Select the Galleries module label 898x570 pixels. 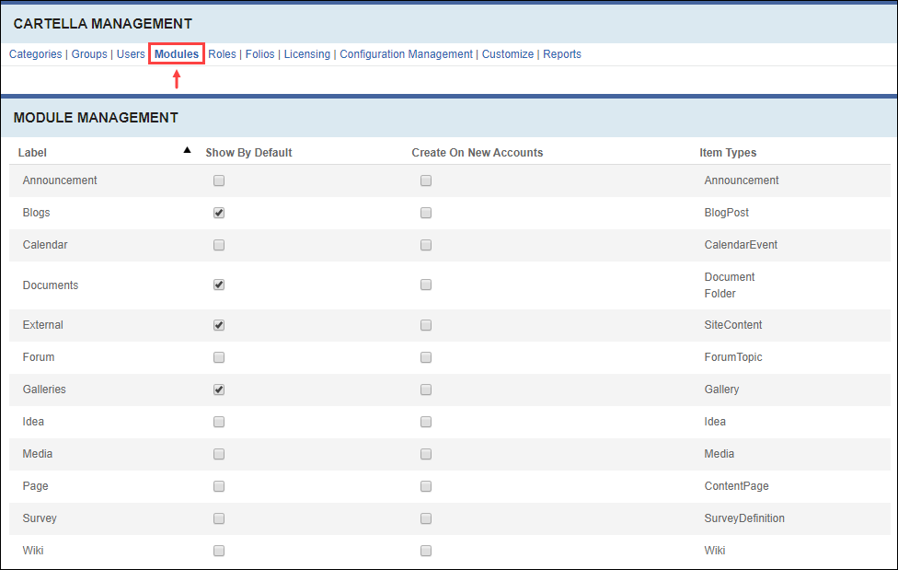pos(44,389)
